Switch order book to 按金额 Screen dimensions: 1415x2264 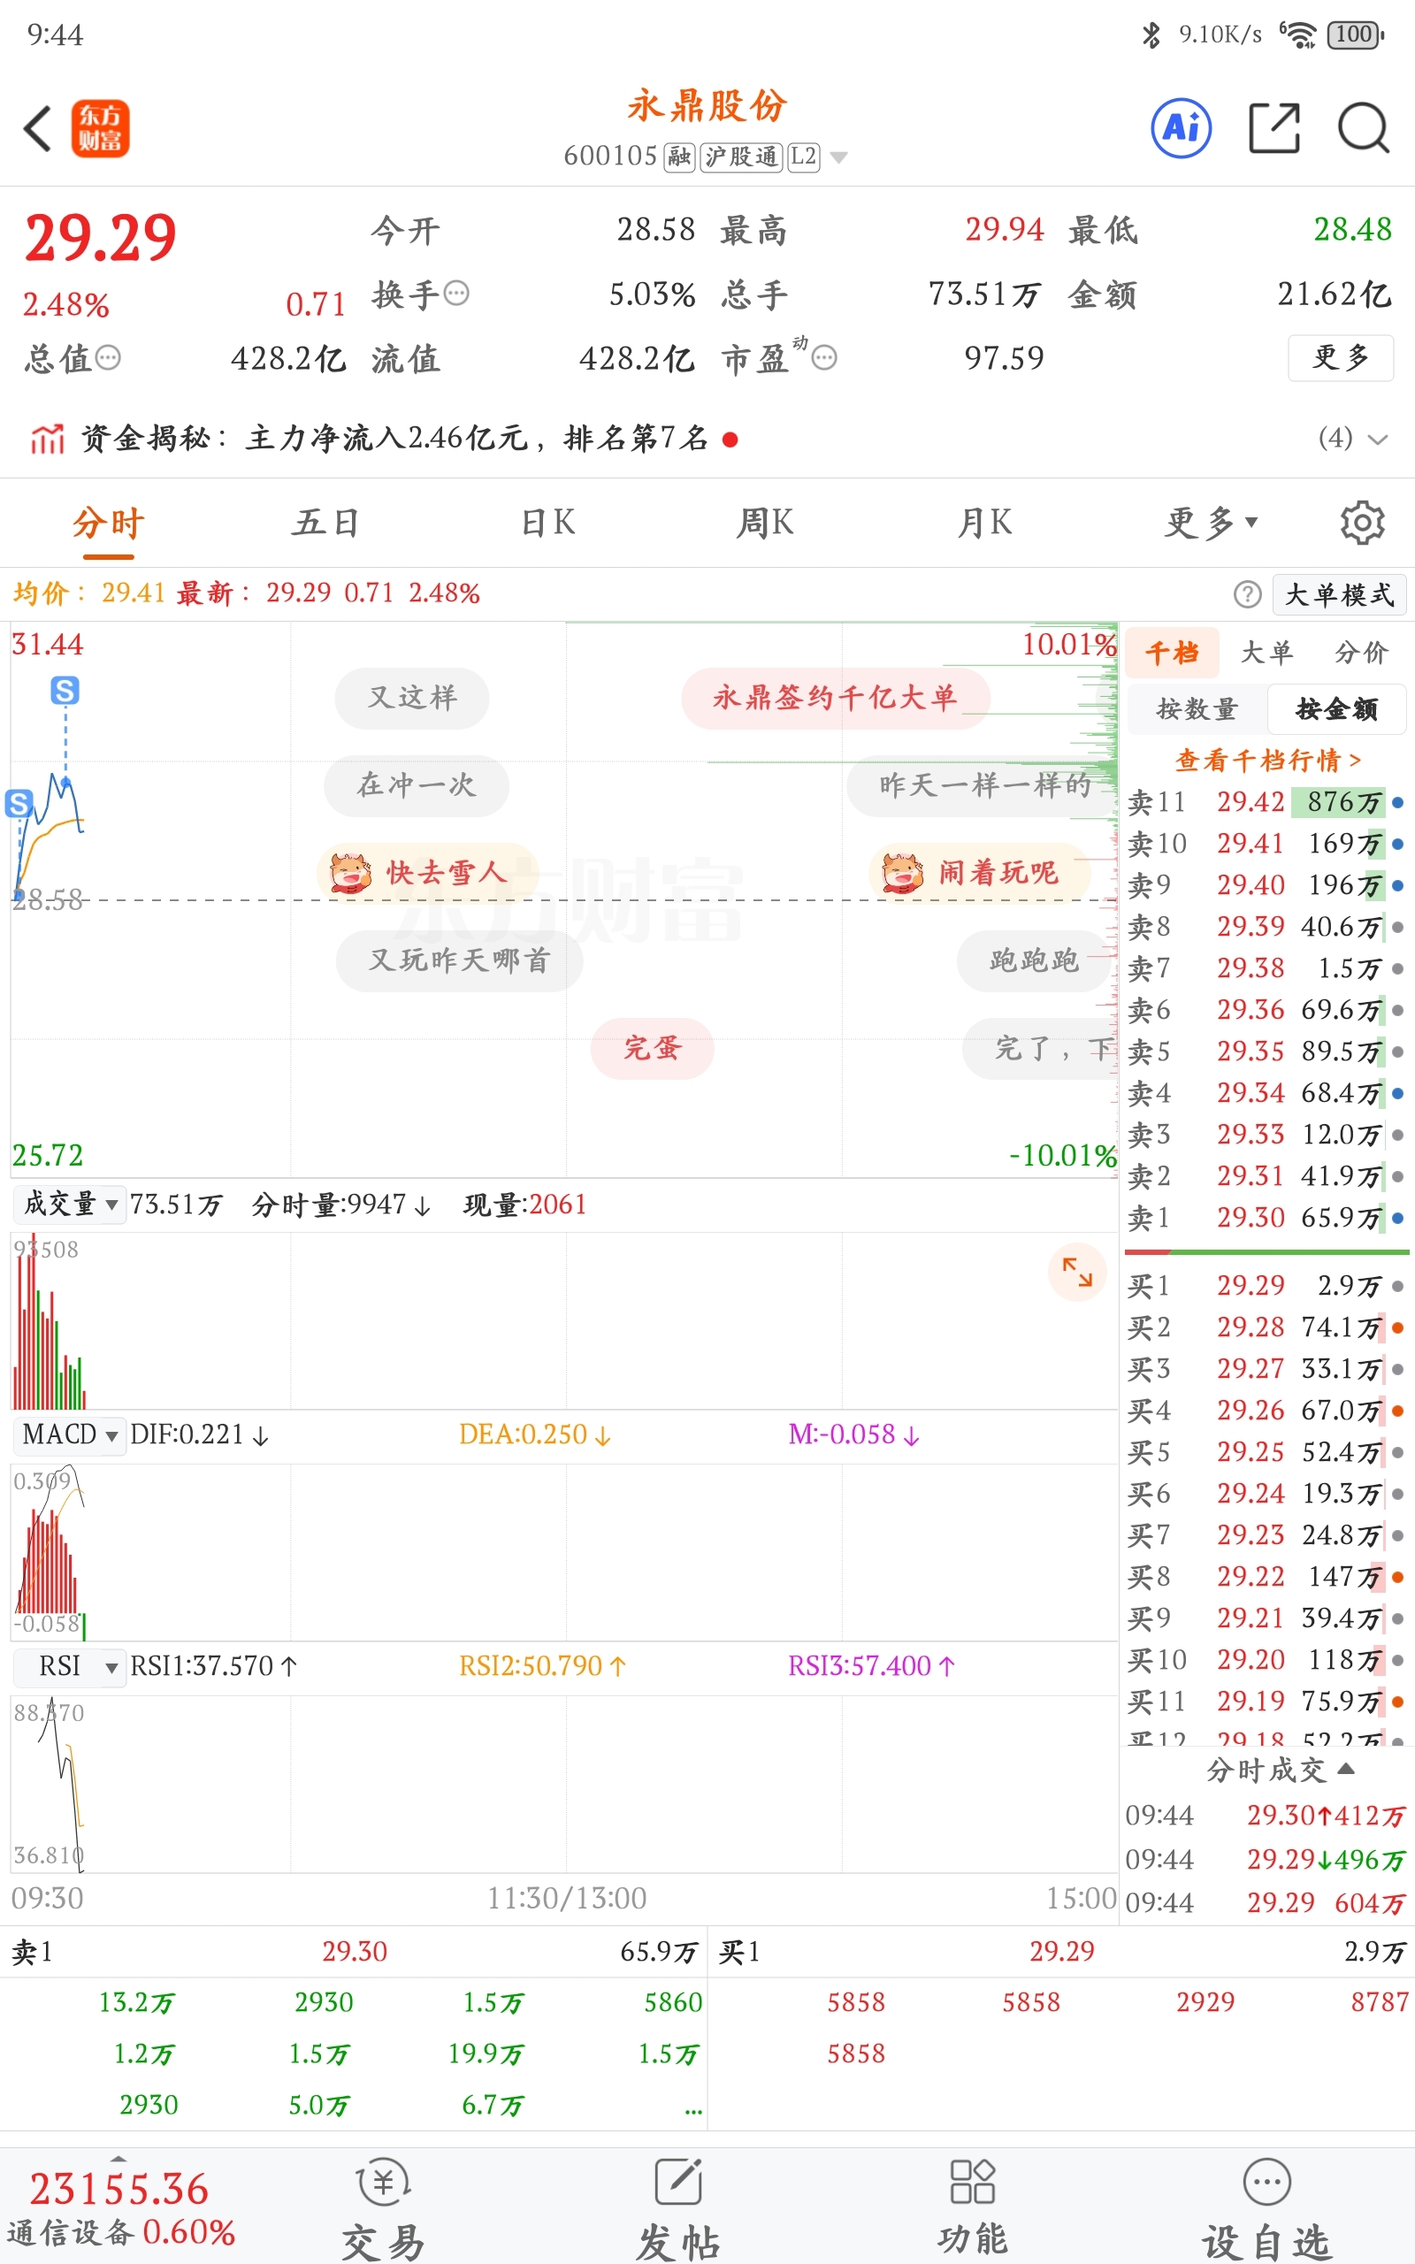1336,709
